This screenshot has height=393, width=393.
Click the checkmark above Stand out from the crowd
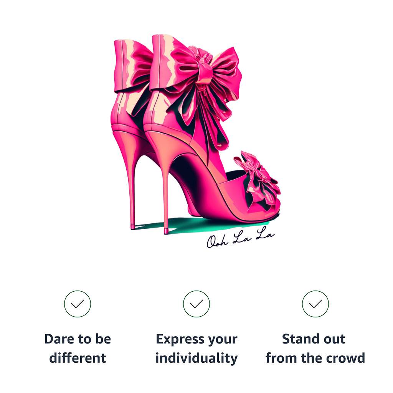pos(315,304)
